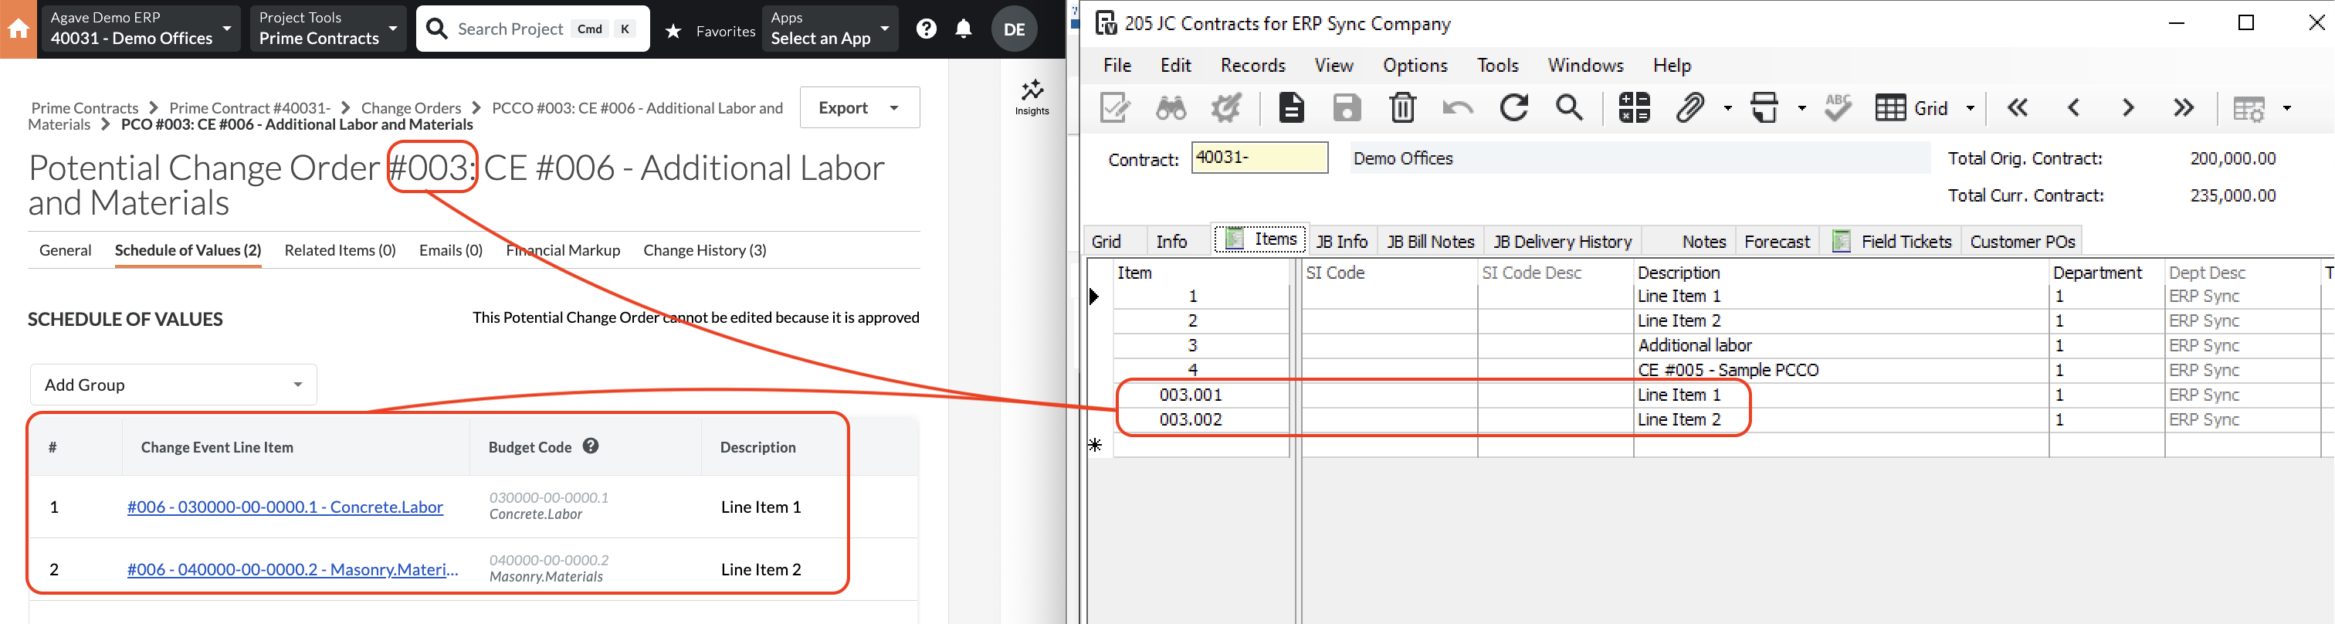Open the search magnifier in Search Project bar

437,29
